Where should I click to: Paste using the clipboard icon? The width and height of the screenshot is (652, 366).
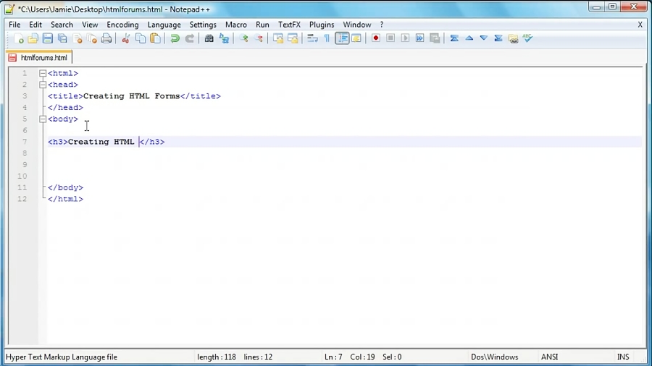[155, 38]
